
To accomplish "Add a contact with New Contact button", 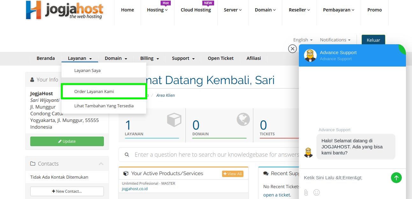I will click(x=67, y=191).
